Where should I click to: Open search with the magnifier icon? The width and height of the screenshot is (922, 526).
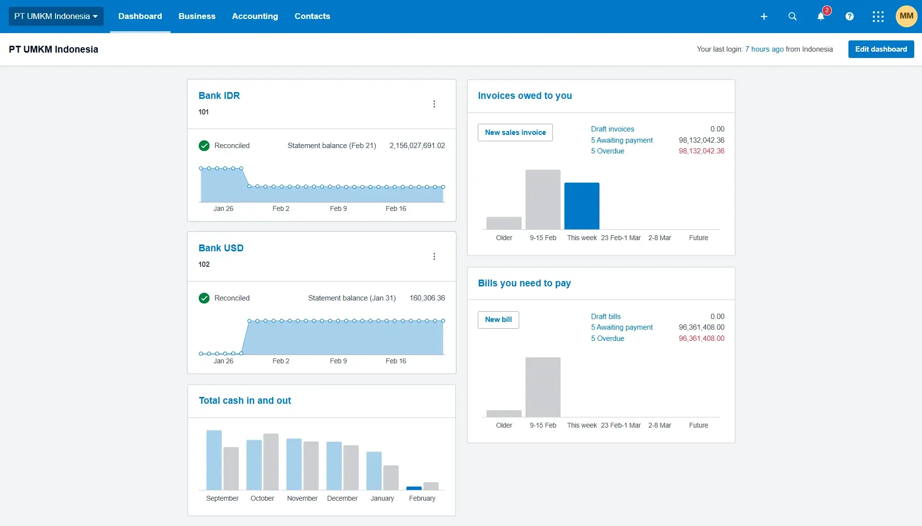click(x=792, y=17)
